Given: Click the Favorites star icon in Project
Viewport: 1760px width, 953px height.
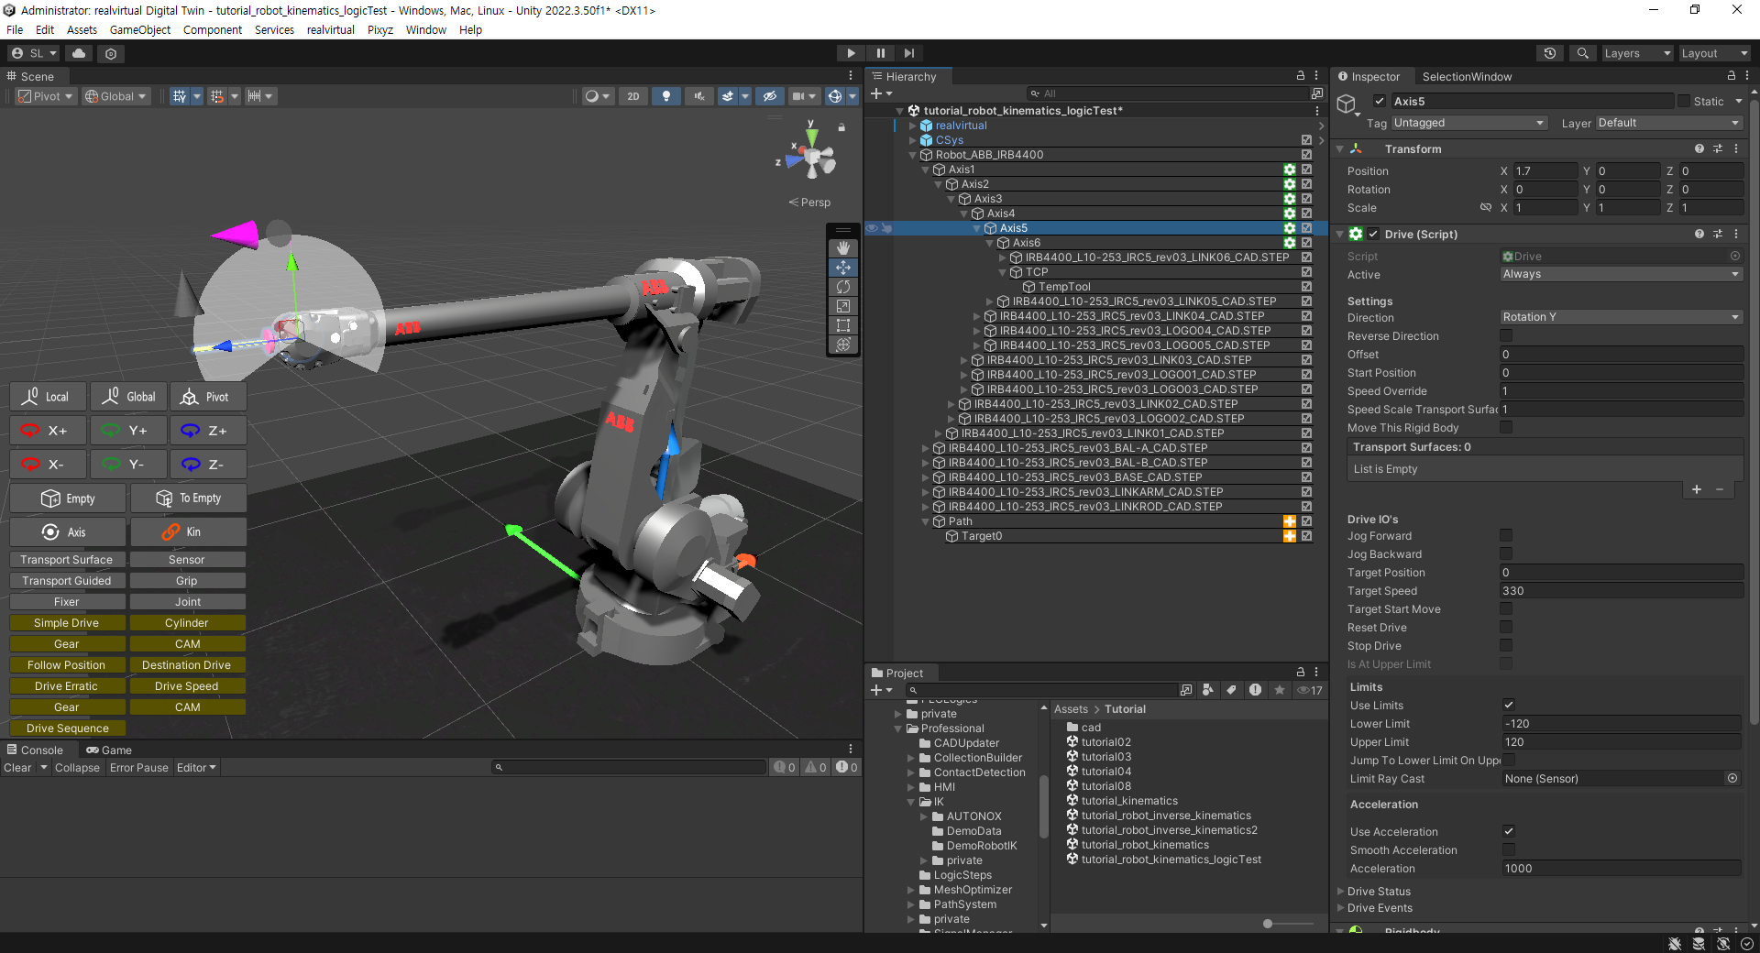Looking at the screenshot, I should point(1280,691).
